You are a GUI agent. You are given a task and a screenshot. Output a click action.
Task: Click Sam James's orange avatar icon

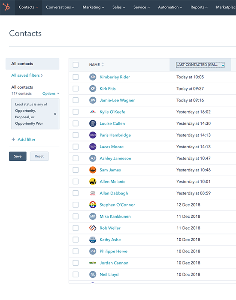pyautogui.click(x=93, y=170)
